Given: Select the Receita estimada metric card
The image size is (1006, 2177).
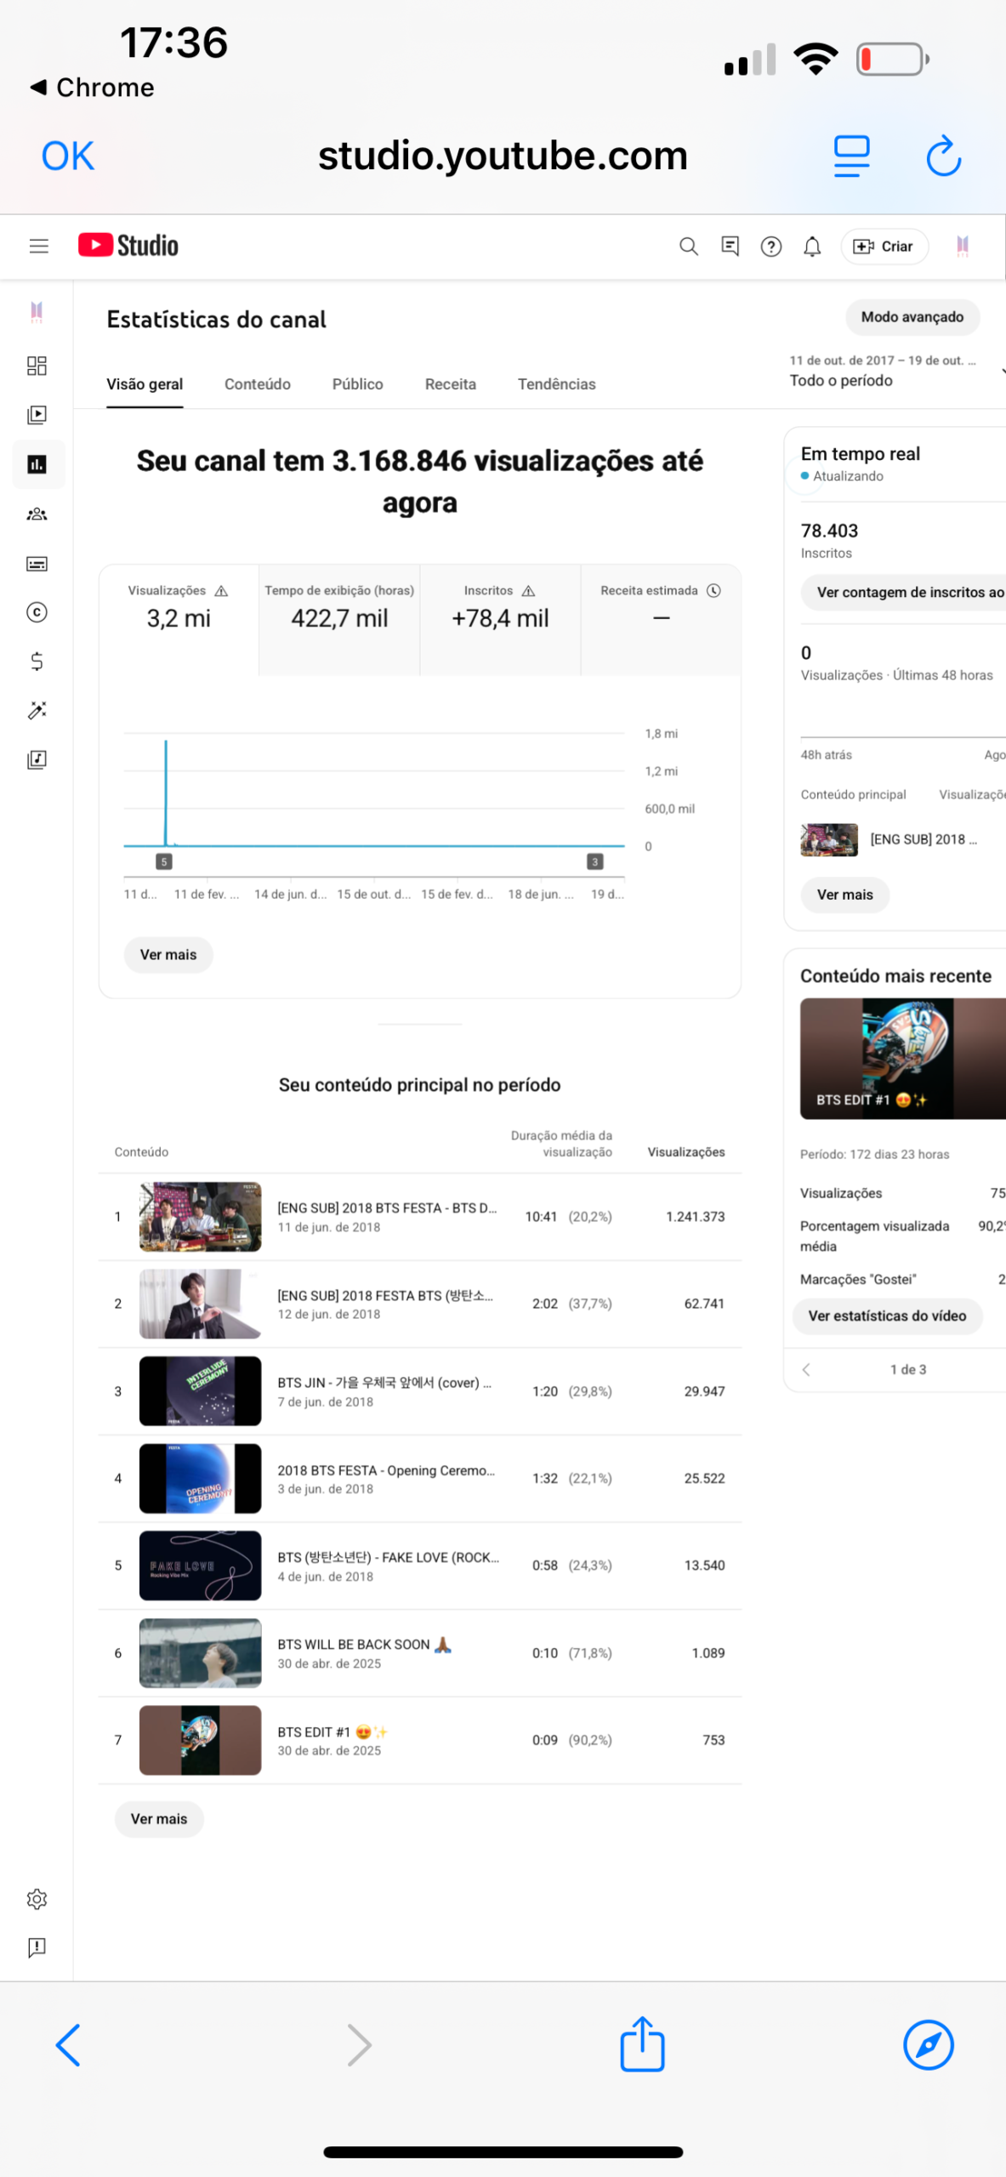Looking at the screenshot, I should 661,620.
